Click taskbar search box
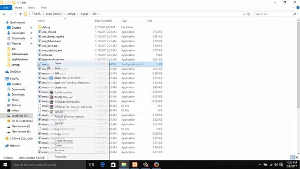 click(48, 165)
